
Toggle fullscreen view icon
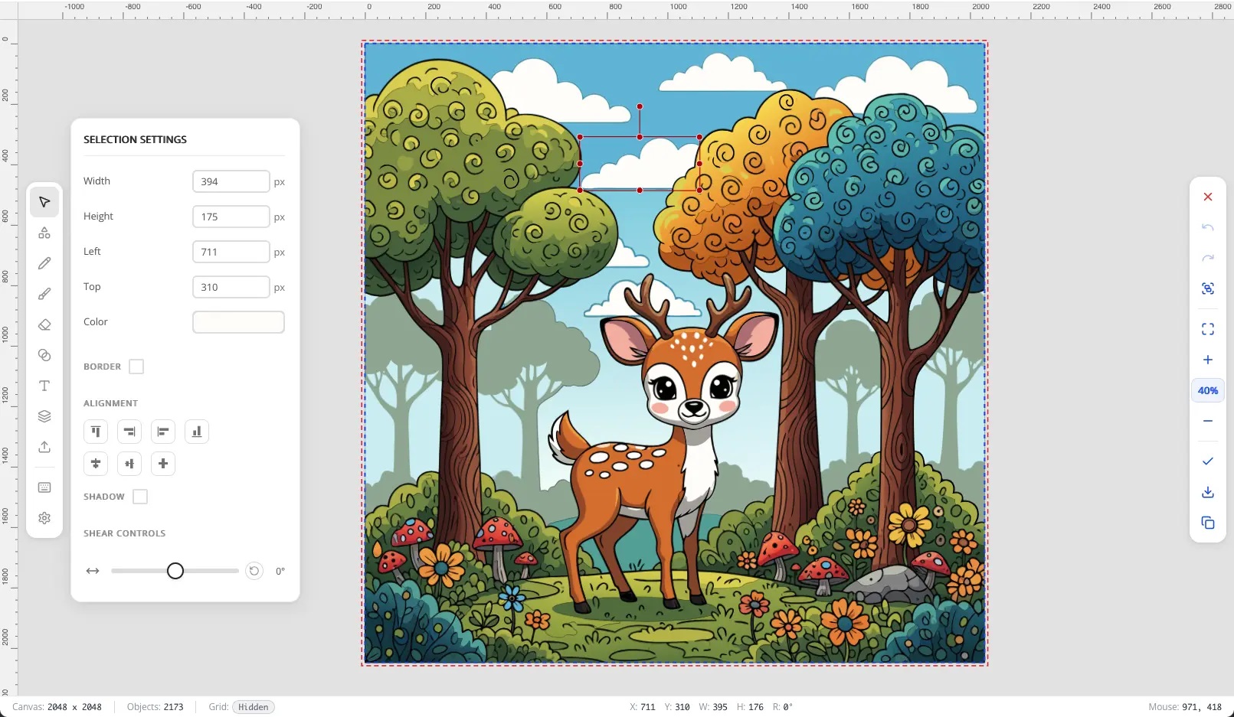coord(1208,329)
